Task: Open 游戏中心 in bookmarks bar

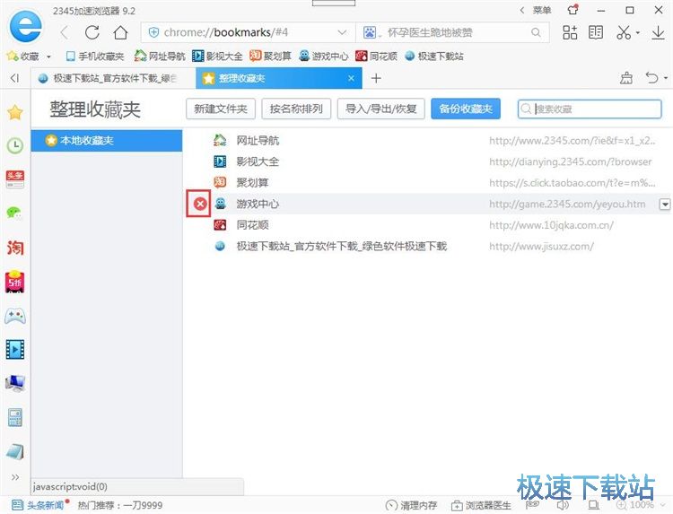Action: coord(324,57)
